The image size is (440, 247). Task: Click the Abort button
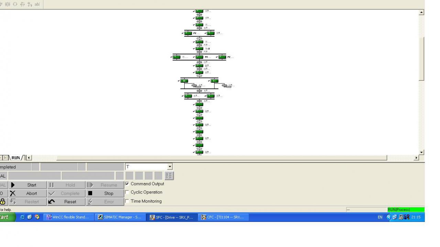[28, 193]
